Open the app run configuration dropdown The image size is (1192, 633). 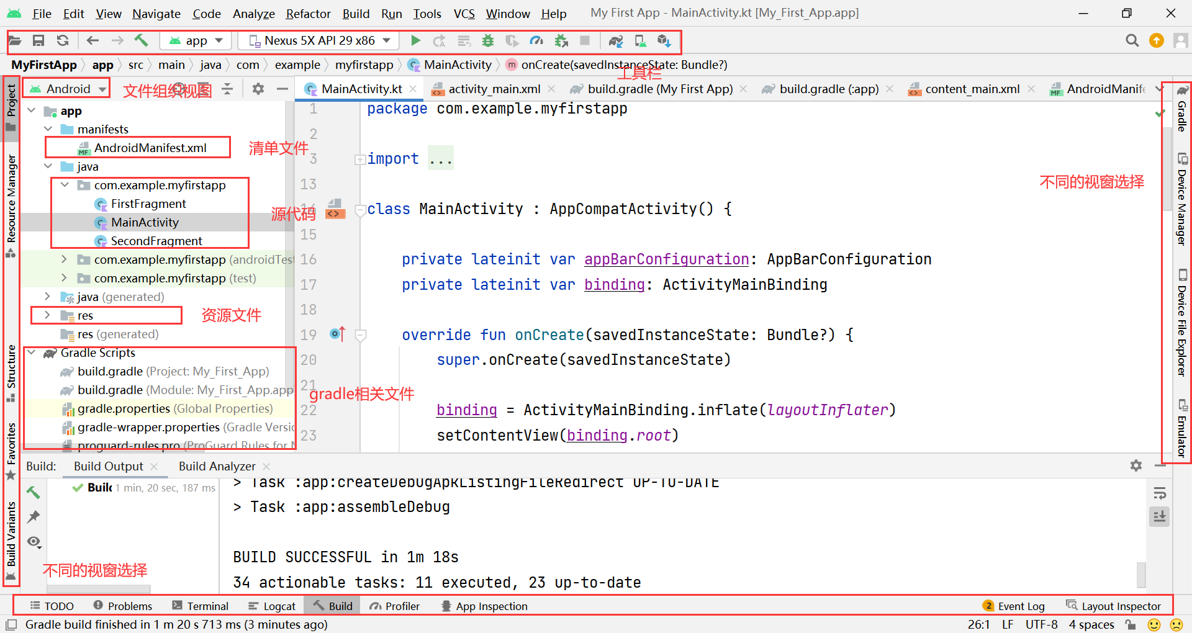196,41
